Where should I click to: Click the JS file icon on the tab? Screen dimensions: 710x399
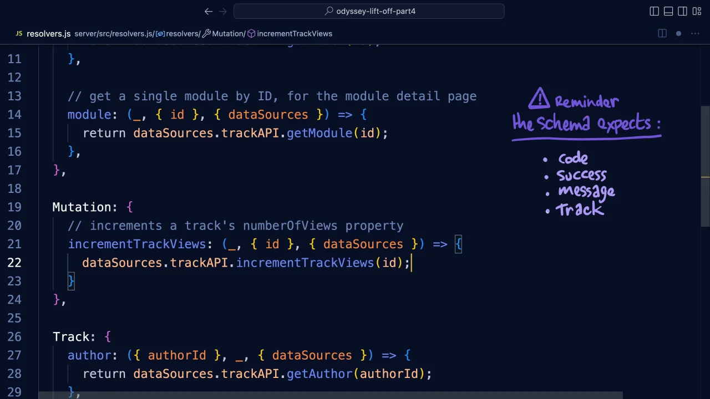pos(19,34)
